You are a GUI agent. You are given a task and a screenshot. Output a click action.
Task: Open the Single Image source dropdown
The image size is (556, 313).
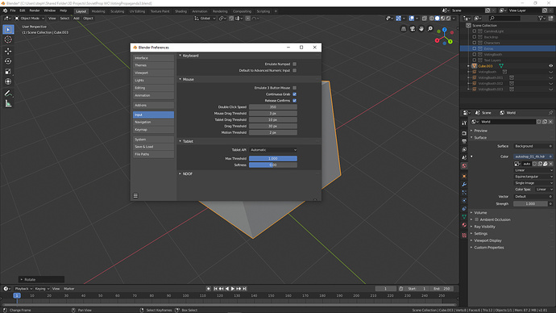[533, 183]
